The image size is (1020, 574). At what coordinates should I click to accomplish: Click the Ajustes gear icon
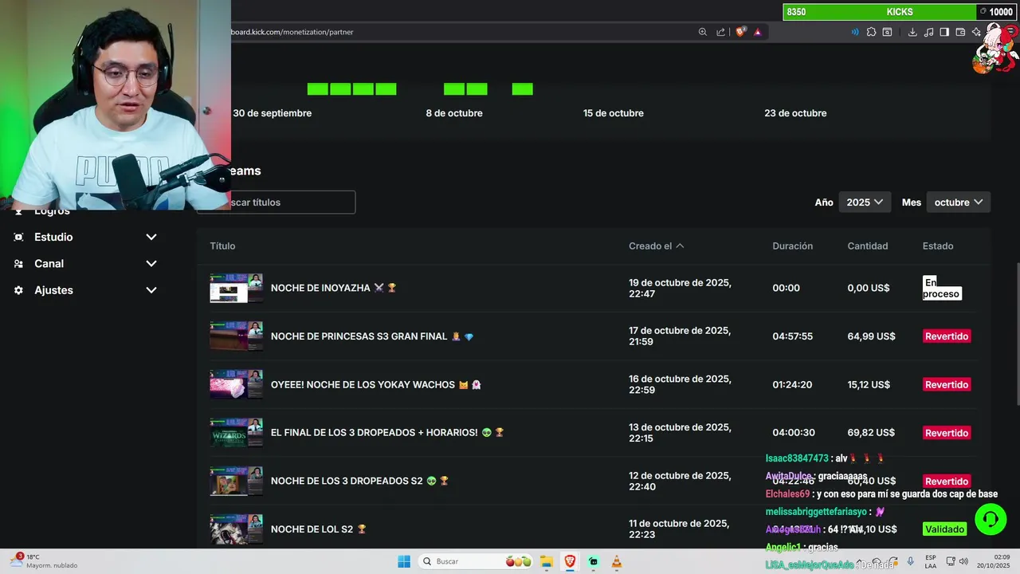pyautogui.click(x=18, y=290)
